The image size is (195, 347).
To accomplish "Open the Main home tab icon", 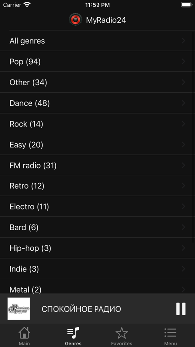I will click(24, 333).
